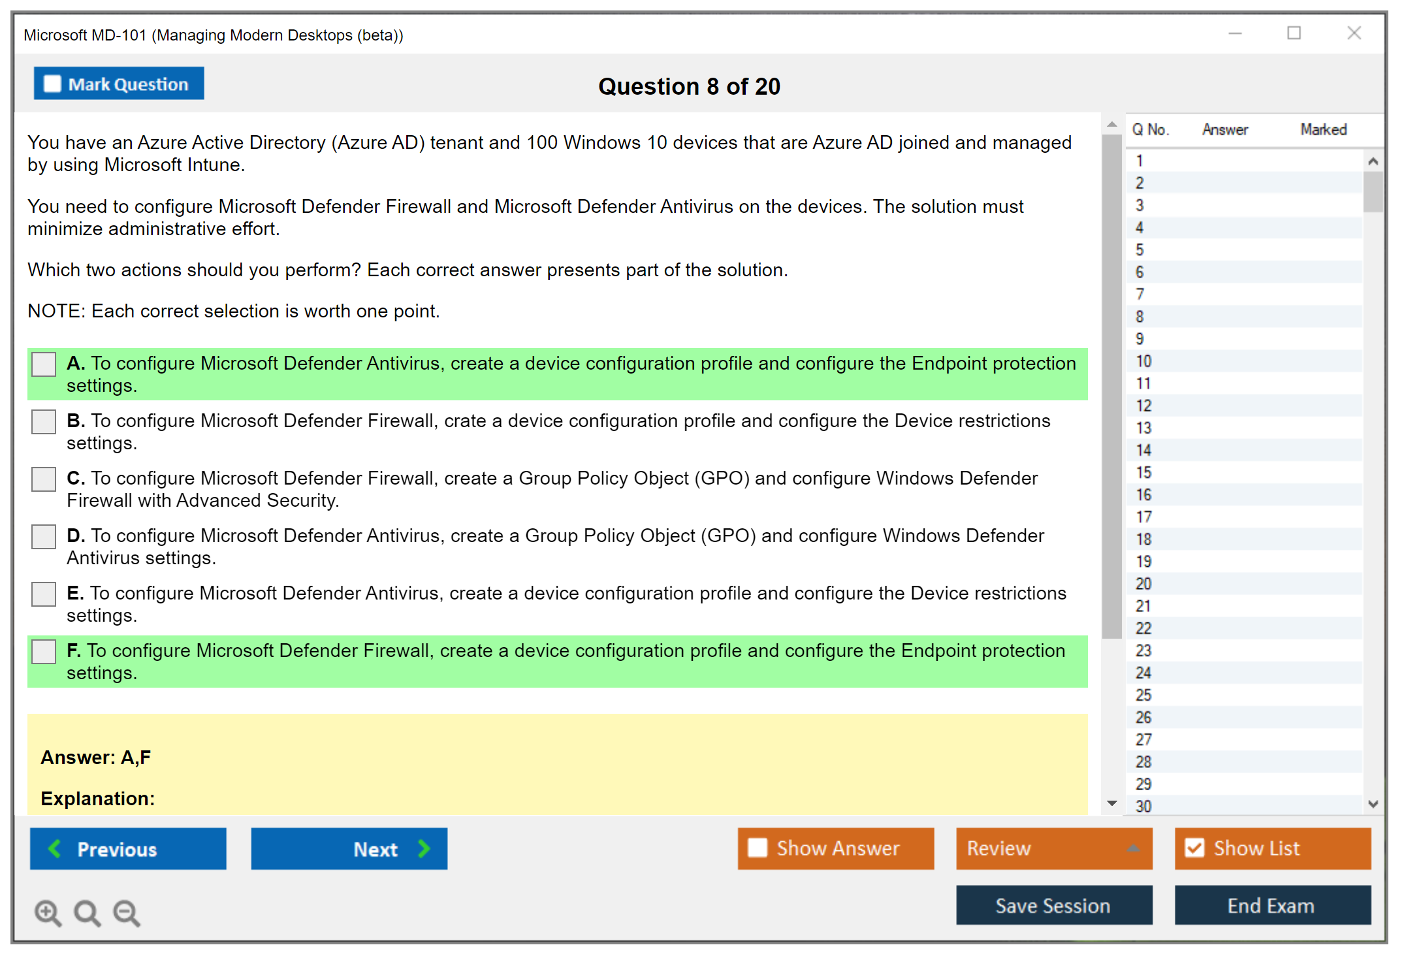Select checkbox for answer F
Image resolution: width=1404 pixels, height=960 pixels.
(x=44, y=652)
